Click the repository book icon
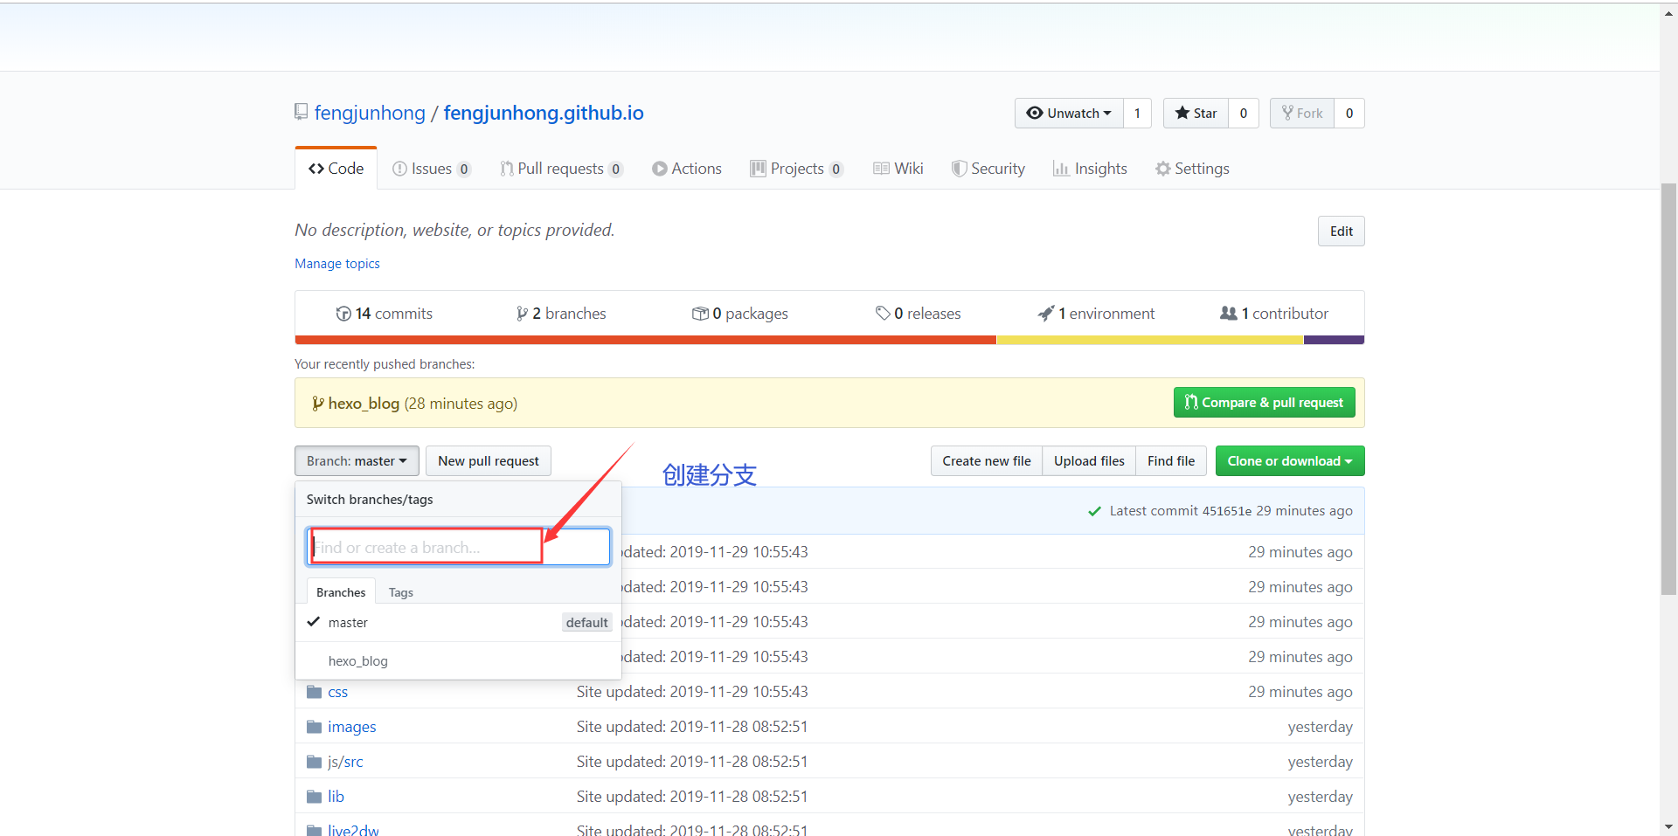 301,112
